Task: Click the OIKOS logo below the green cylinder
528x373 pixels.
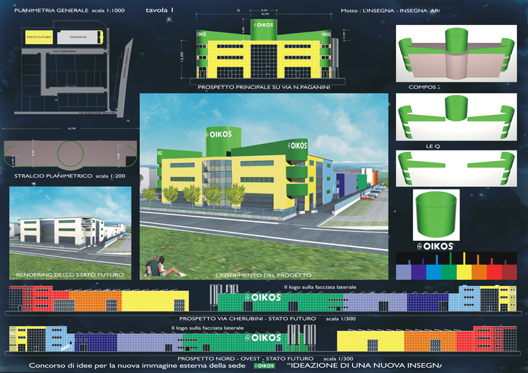Action: [x=436, y=246]
